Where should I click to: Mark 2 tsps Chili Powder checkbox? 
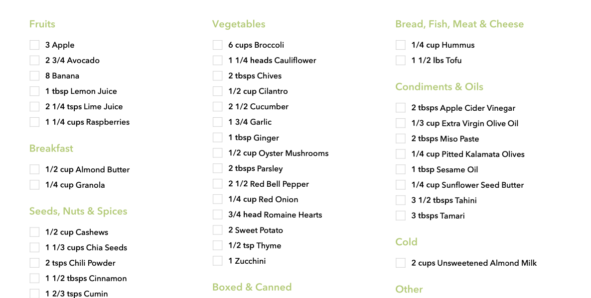coord(35,263)
